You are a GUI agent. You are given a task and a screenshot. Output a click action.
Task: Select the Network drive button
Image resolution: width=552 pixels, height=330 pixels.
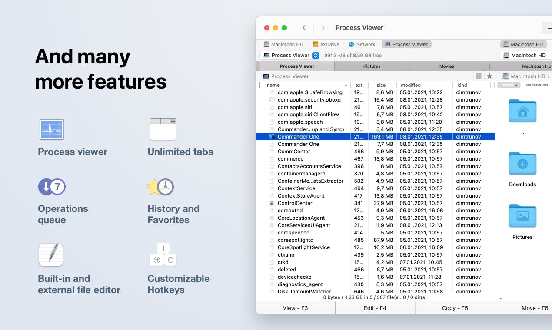pos(362,44)
